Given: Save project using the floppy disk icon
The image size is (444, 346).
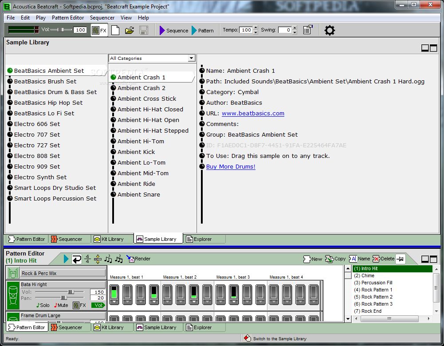Looking at the screenshot, I should [144, 30].
